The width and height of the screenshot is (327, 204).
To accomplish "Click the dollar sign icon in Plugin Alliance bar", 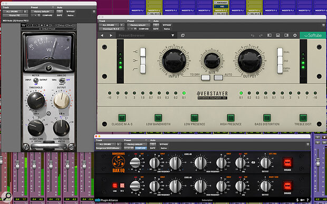I will pos(297,200).
